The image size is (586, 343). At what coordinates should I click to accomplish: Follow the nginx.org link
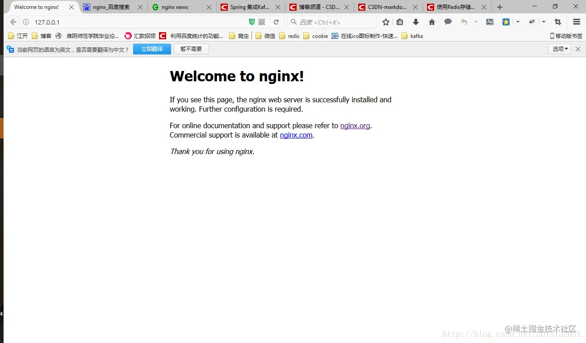coord(355,125)
